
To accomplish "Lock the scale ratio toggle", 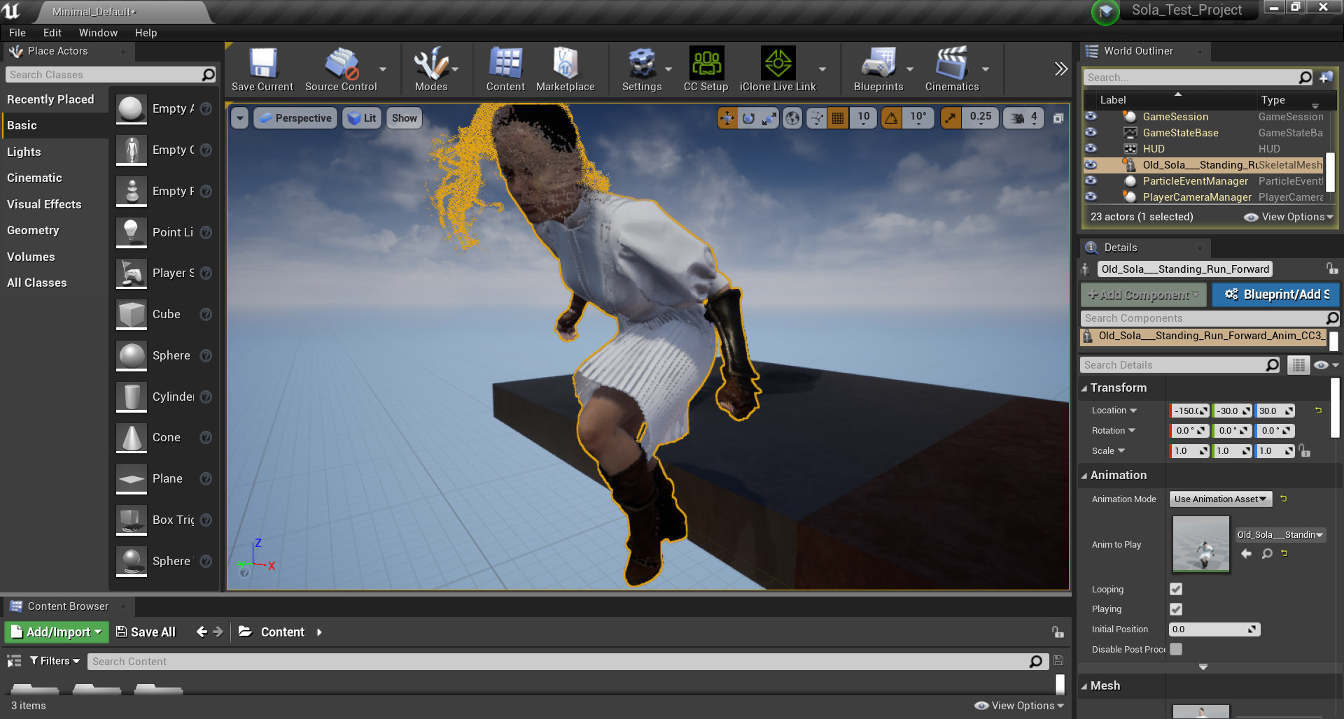I will coord(1305,451).
